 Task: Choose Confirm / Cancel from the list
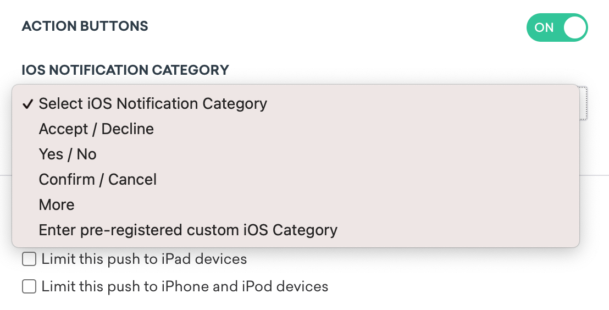point(98,180)
